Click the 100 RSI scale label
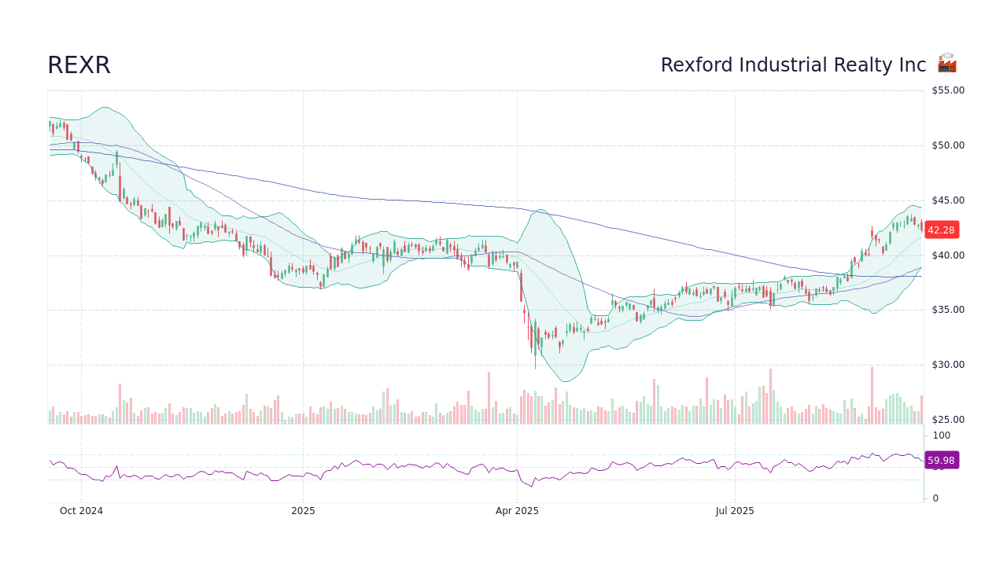 tap(941, 436)
